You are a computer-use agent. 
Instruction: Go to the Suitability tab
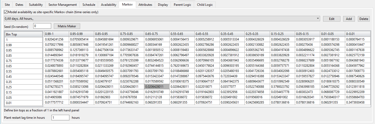point(36,5)
